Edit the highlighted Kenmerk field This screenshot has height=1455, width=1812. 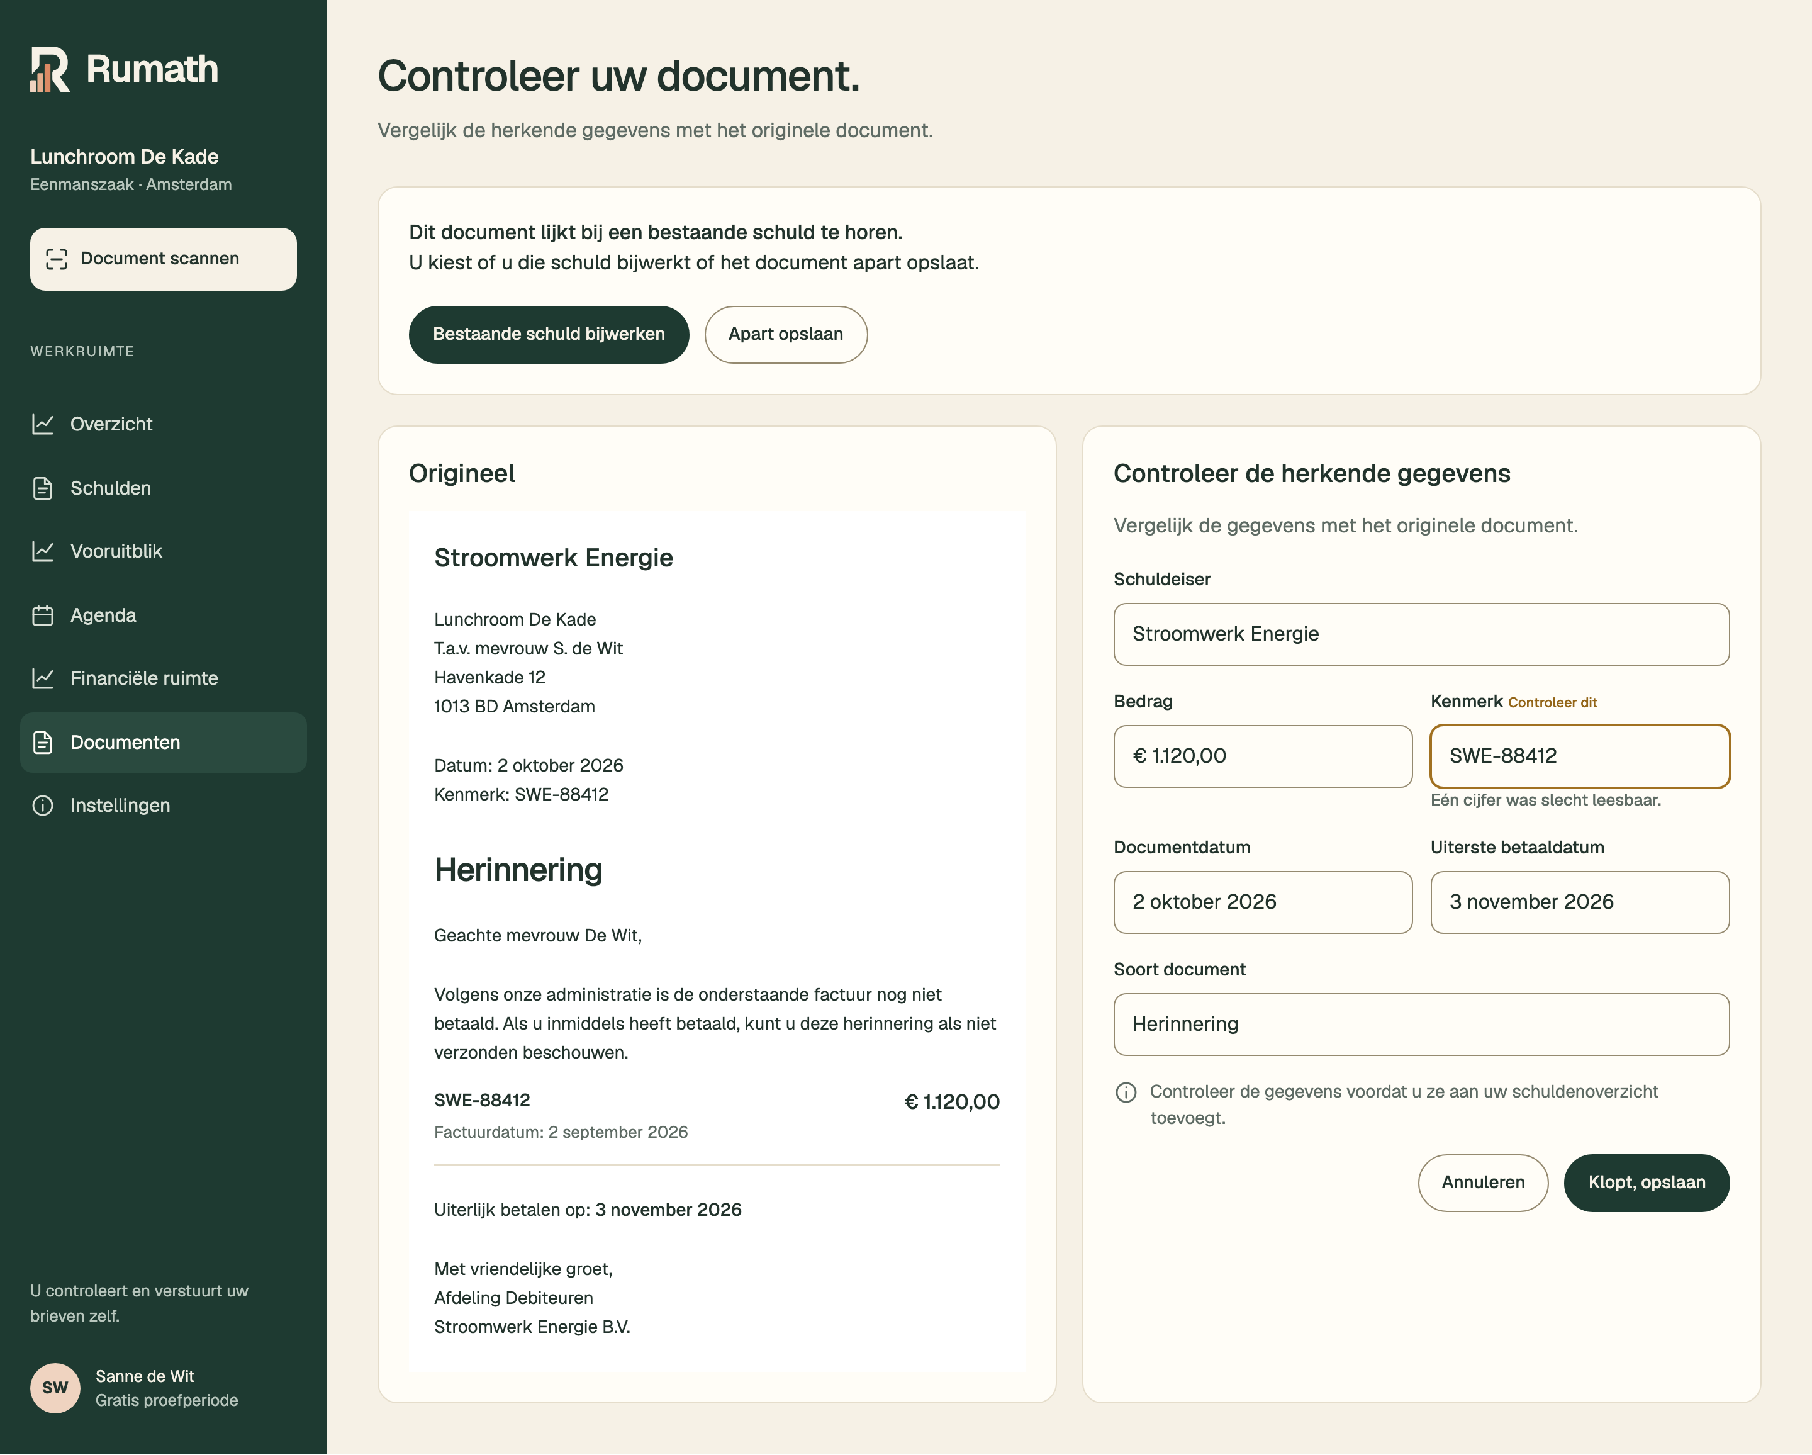[1580, 756]
